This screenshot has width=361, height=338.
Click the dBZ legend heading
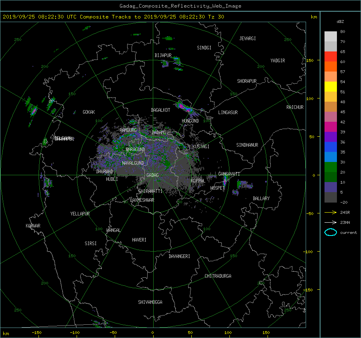click(x=340, y=22)
